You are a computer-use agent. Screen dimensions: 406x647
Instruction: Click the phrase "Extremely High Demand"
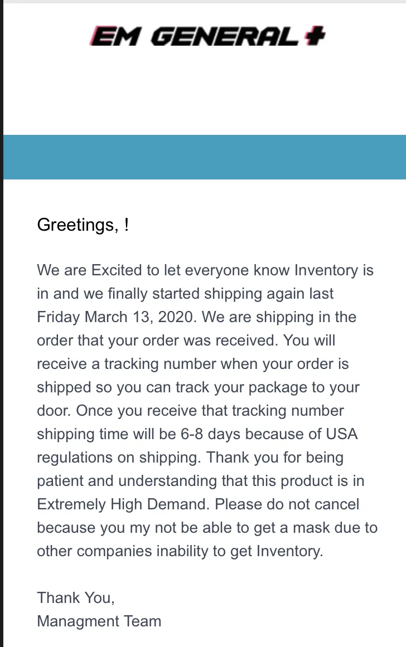coord(122,505)
